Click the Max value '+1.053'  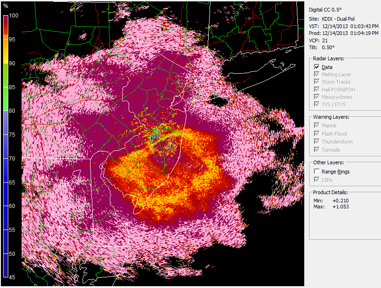[341, 207]
